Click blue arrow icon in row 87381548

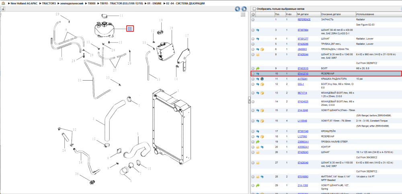tap(258, 131)
